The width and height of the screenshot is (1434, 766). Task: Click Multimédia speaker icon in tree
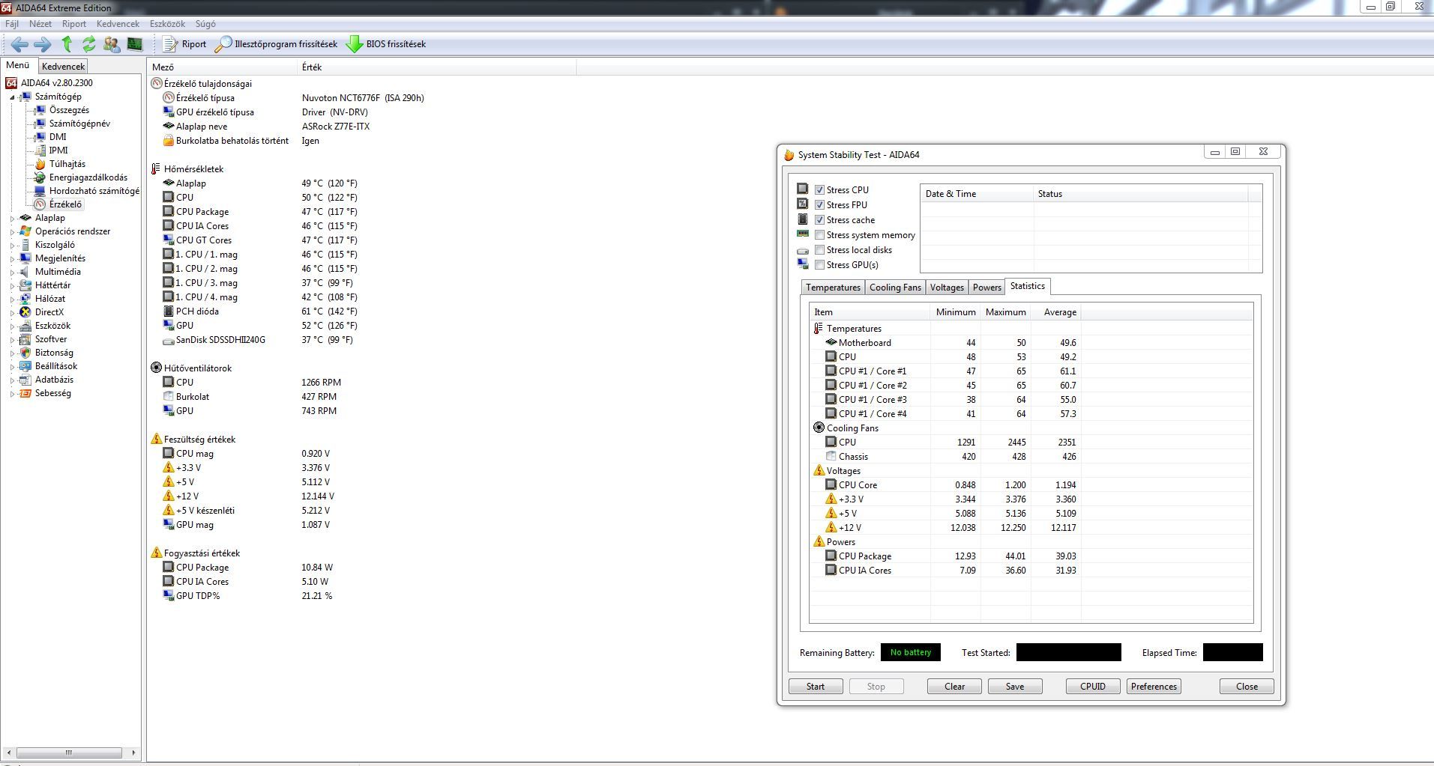tap(26, 272)
